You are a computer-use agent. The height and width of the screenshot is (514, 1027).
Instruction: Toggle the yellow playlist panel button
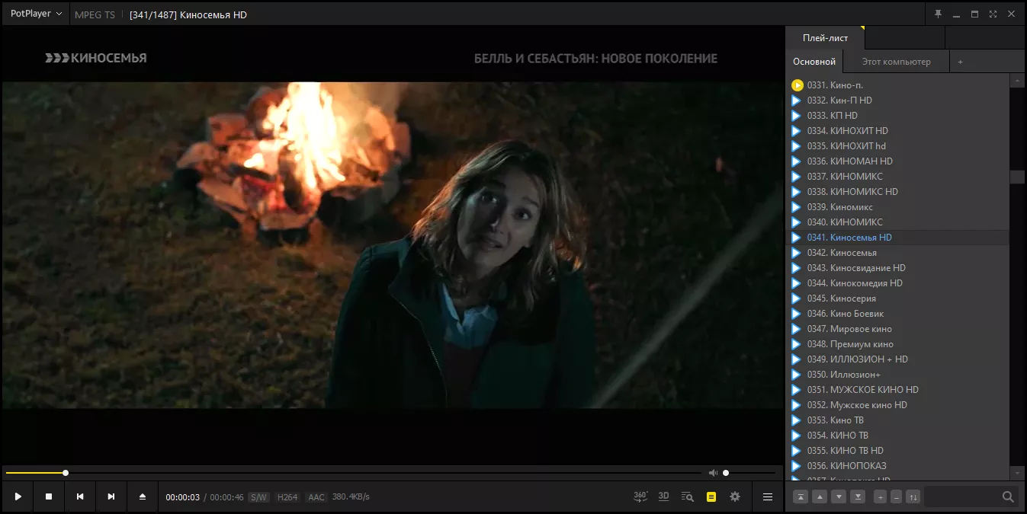click(711, 496)
